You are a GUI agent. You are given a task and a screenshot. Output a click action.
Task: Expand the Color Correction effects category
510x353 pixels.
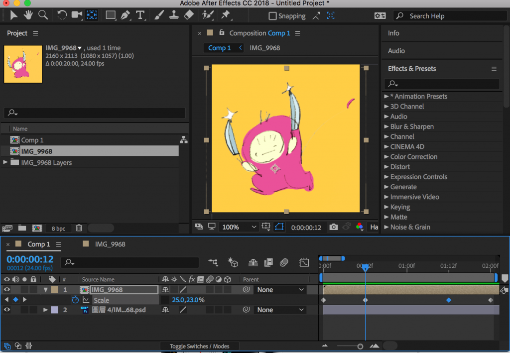386,156
